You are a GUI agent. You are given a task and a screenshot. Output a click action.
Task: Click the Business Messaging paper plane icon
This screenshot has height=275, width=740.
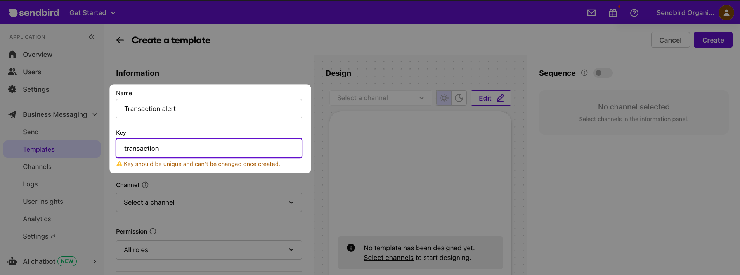click(x=12, y=114)
